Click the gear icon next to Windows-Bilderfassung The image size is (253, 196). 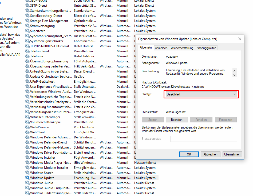pos(27,193)
